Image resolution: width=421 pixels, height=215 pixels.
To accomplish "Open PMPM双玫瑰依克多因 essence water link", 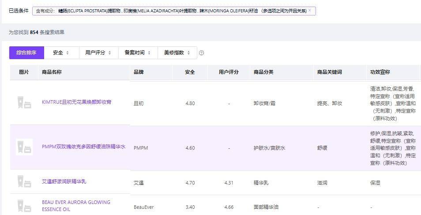I will [83, 147].
